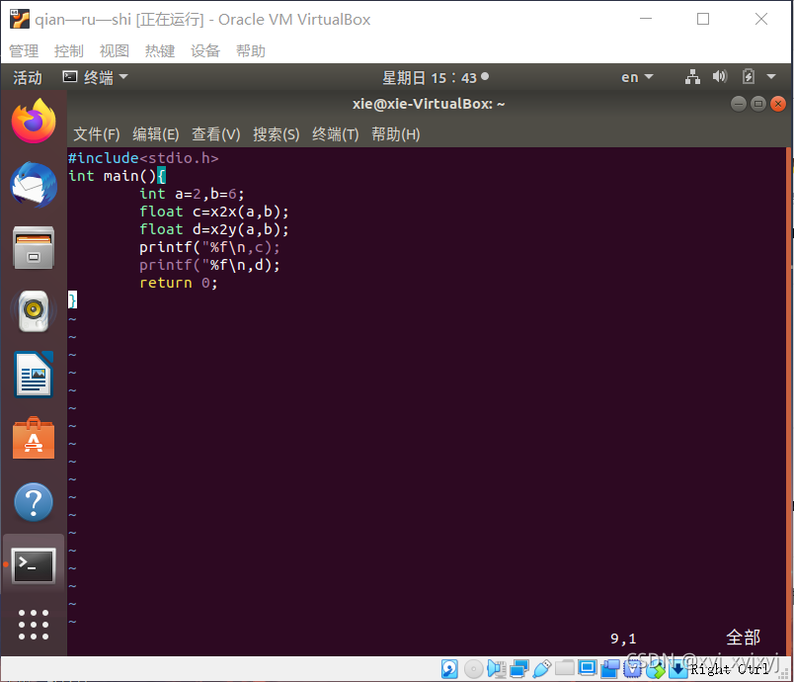Screen dimensions: 794x682
Task: Maximize the xie@xie-VirtualBox terminal window
Action: click(758, 104)
